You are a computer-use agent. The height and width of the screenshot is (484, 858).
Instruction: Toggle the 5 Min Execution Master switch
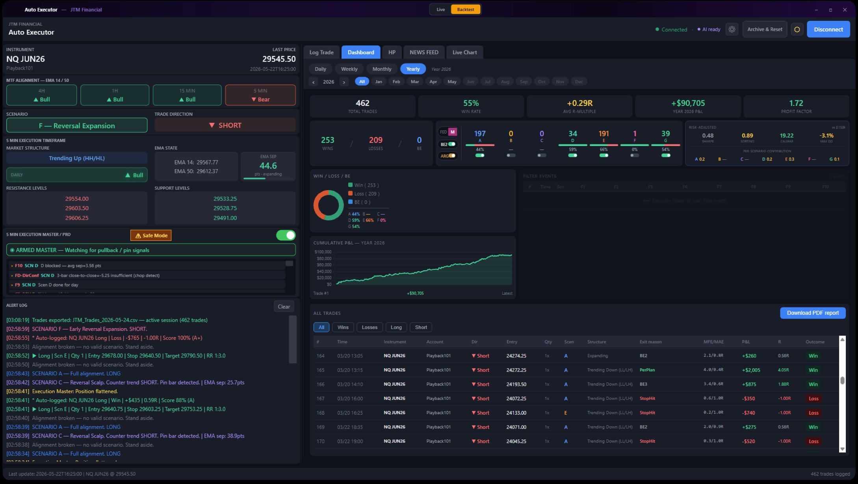(286, 235)
